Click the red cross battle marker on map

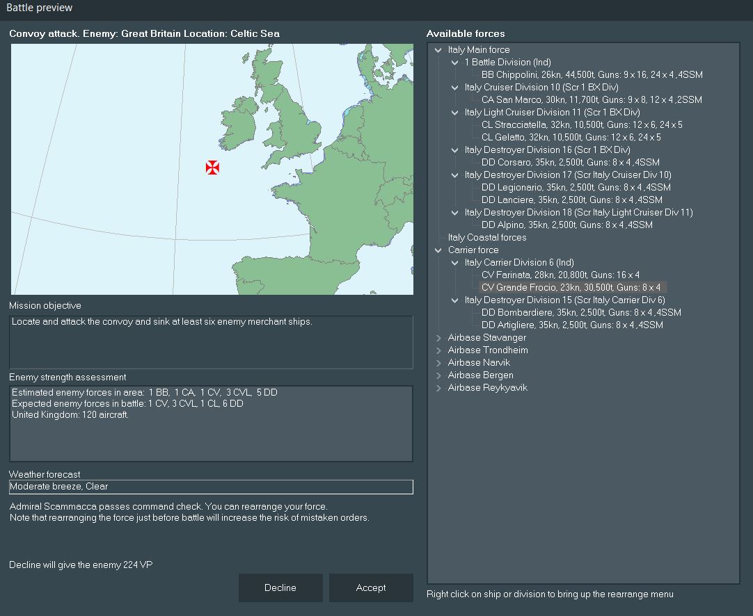[212, 168]
